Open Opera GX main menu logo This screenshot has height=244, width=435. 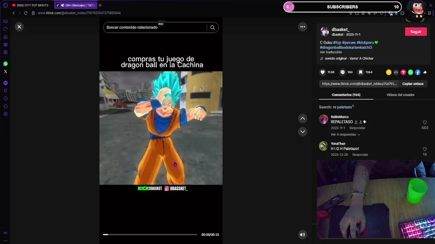(5, 5)
